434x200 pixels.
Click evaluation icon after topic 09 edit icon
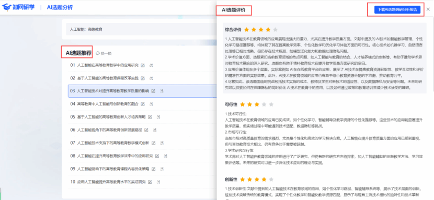click(162, 169)
